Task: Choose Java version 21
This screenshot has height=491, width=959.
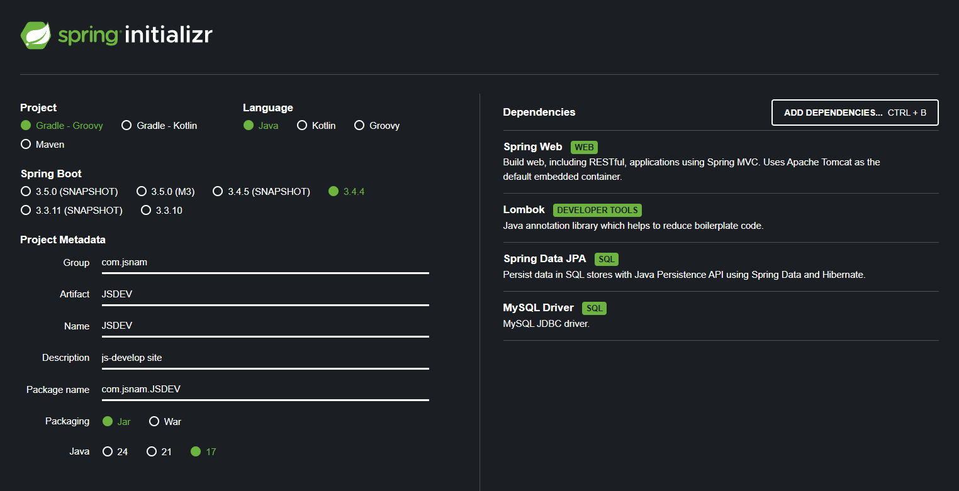Action: (x=159, y=452)
